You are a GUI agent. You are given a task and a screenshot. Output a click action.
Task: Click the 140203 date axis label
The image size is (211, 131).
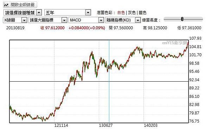coord(151,125)
